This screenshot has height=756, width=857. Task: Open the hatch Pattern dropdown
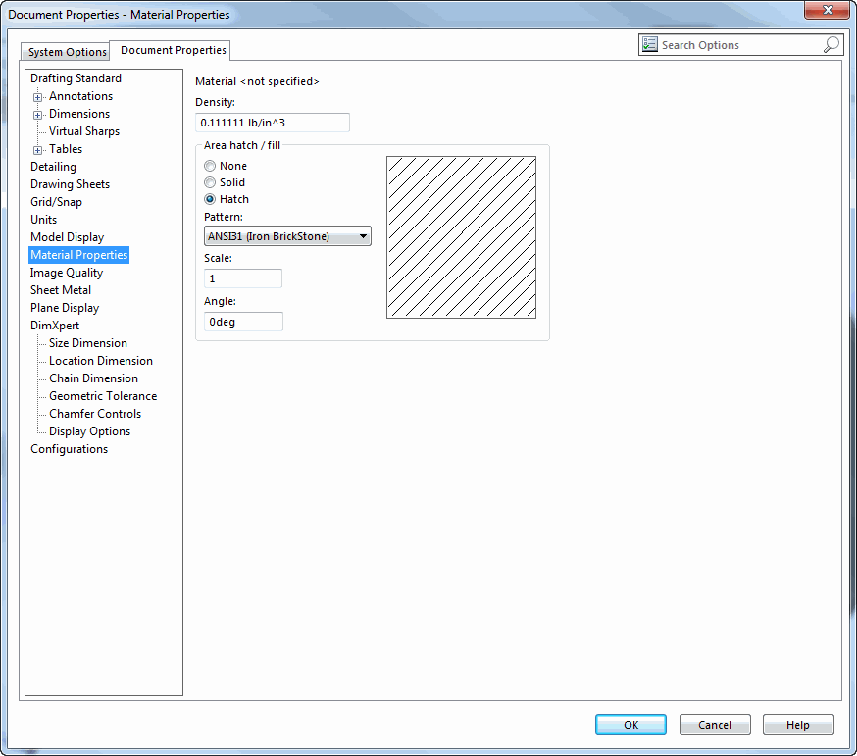287,236
